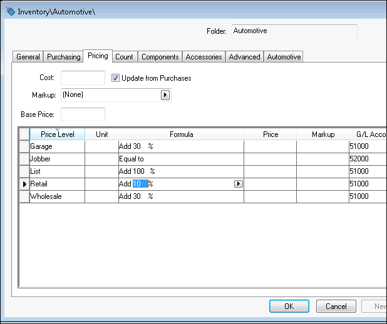Open the Purchasing tab
Screen dimensions: 387x324
pos(64,57)
